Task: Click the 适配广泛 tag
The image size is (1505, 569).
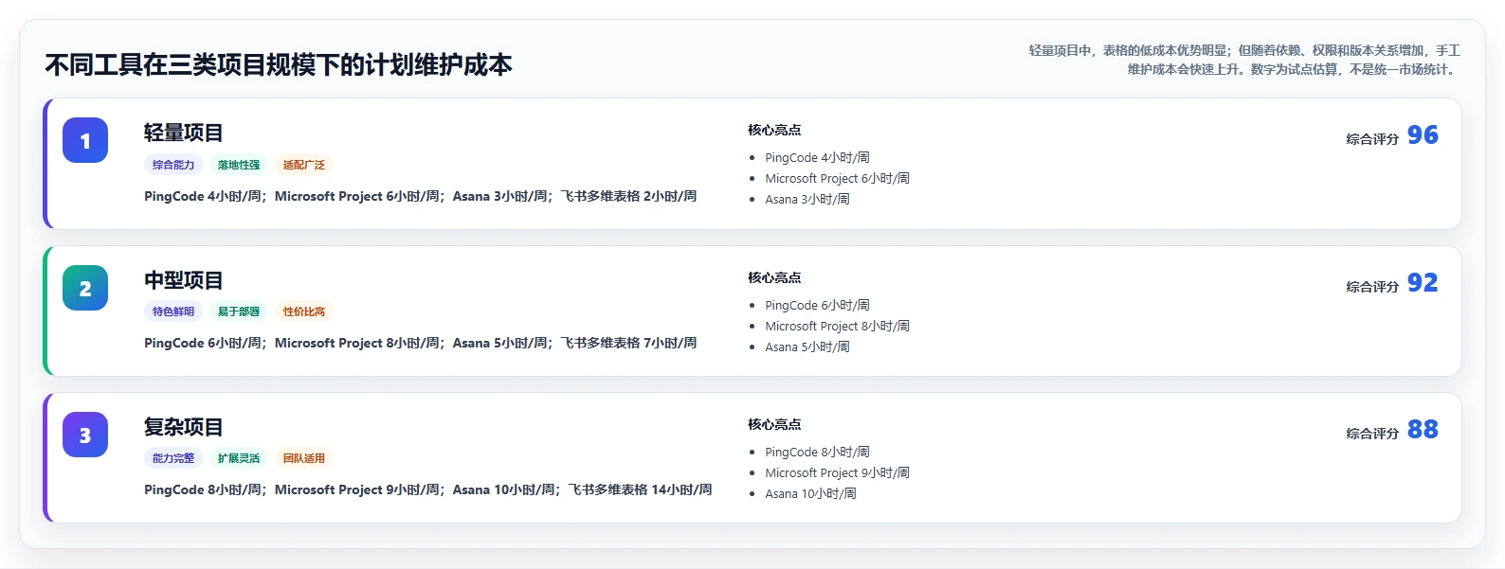Action: pyautogui.click(x=304, y=165)
